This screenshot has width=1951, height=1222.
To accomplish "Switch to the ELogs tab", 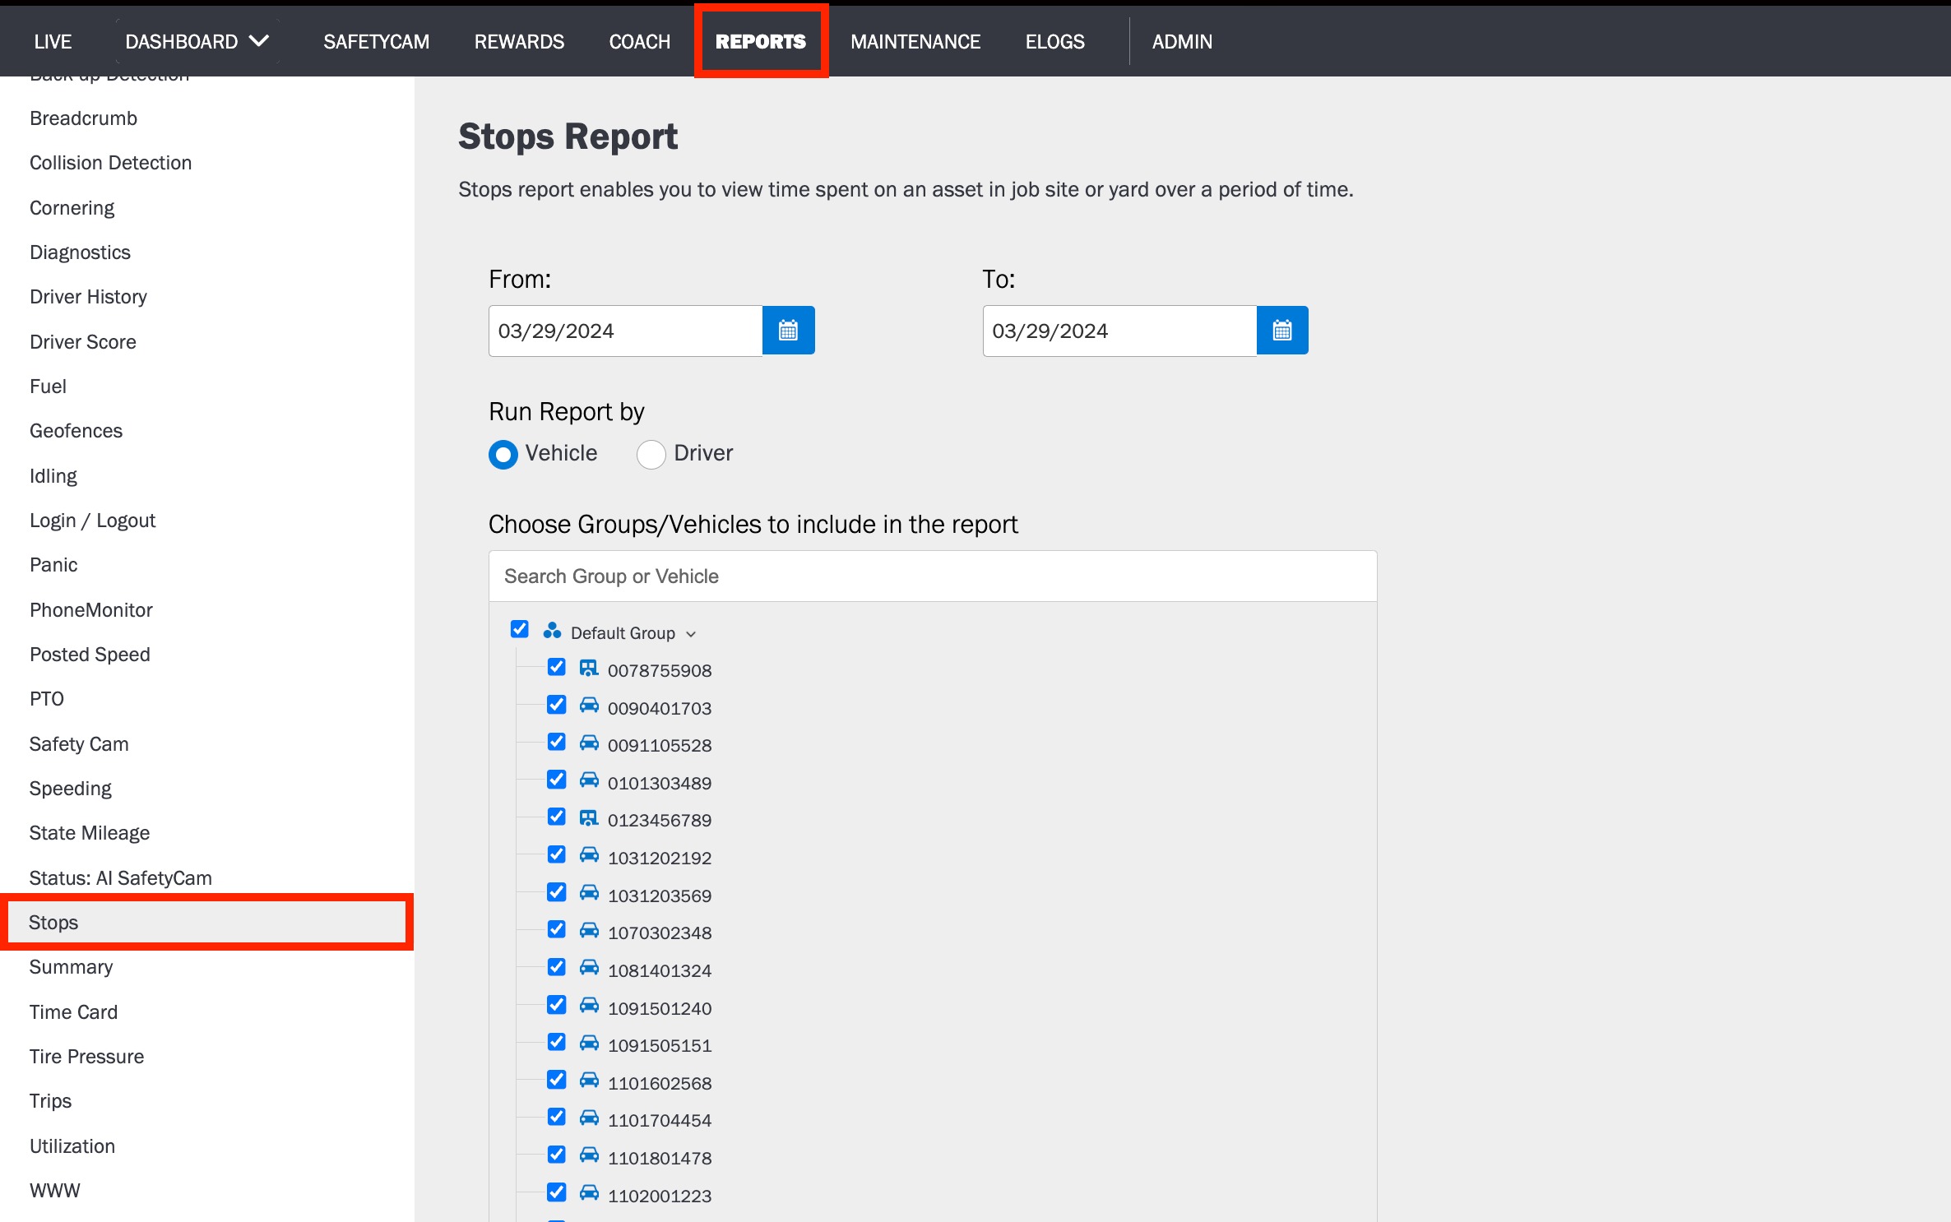I will 1055,41.
